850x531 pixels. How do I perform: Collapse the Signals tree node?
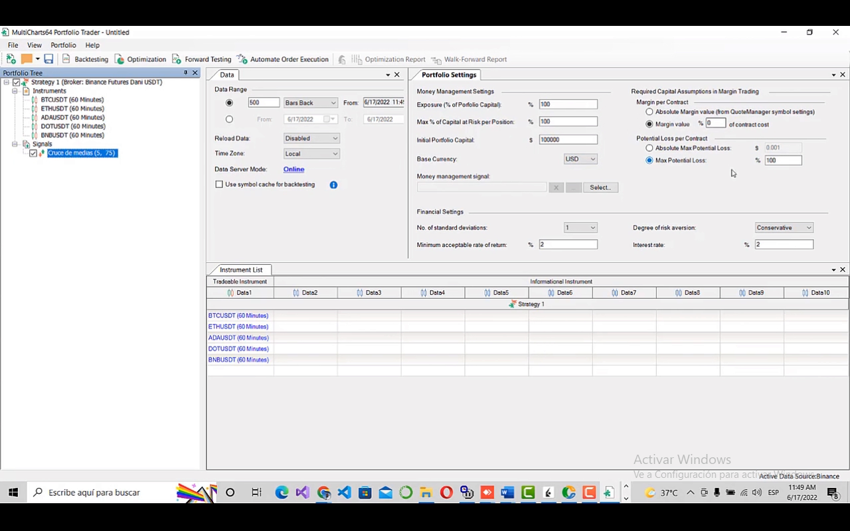(15, 144)
